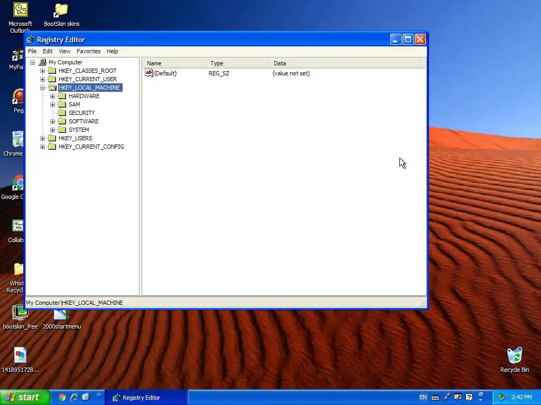
Task: Click the system tray clock
Action: click(x=521, y=398)
